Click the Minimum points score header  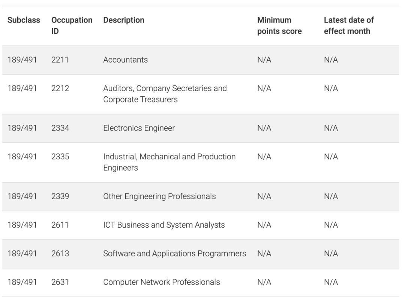(279, 25)
